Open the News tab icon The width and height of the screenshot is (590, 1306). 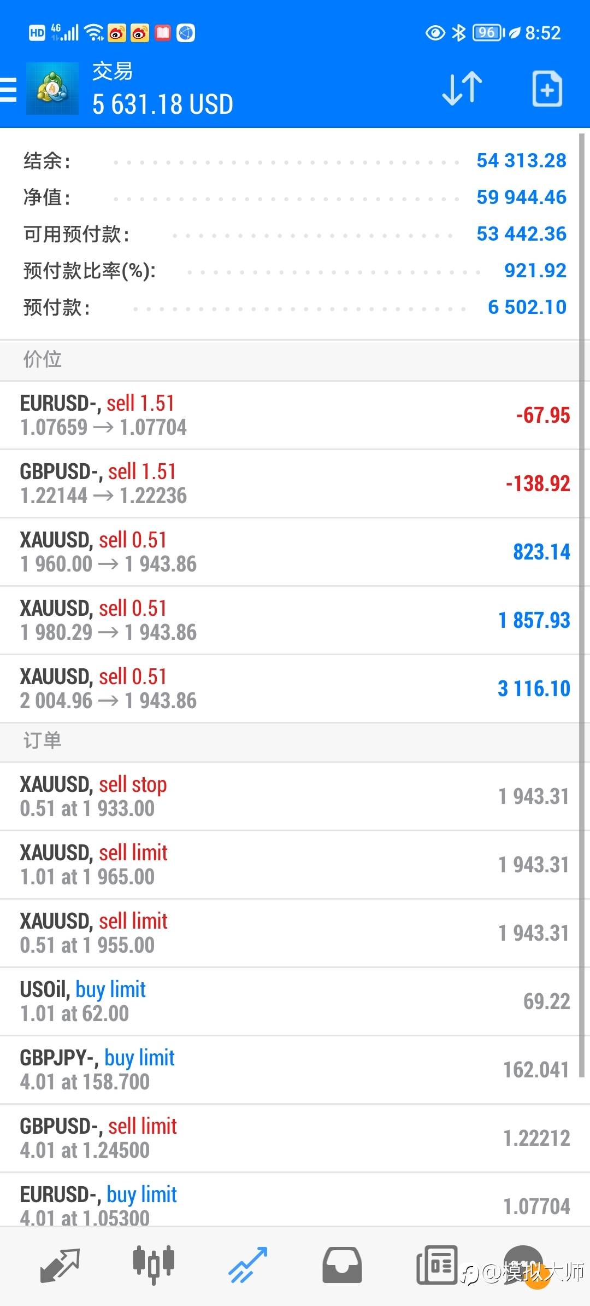tap(436, 1266)
